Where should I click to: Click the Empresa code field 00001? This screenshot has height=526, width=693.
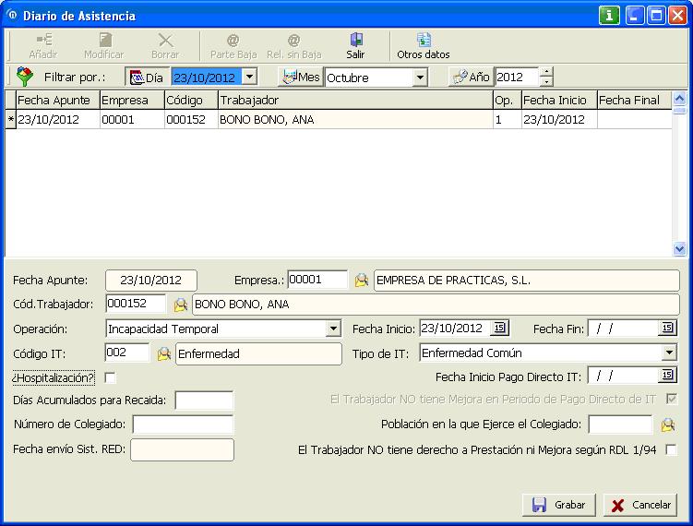317,280
